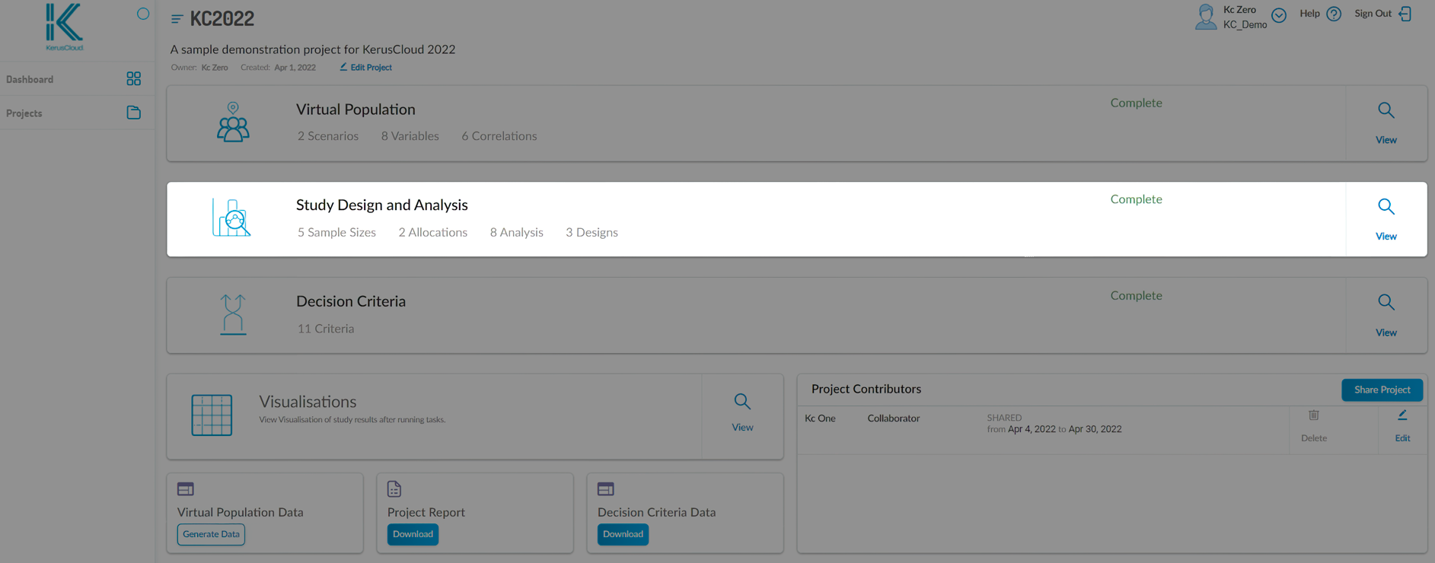This screenshot has width=1435, height=563.
Task: Click the Edit Project pencil icon
Action: 343,67
